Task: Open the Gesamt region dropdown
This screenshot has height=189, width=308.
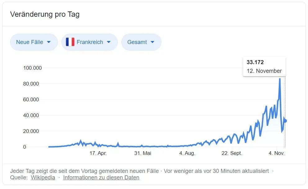Action: tap(141, 42)
